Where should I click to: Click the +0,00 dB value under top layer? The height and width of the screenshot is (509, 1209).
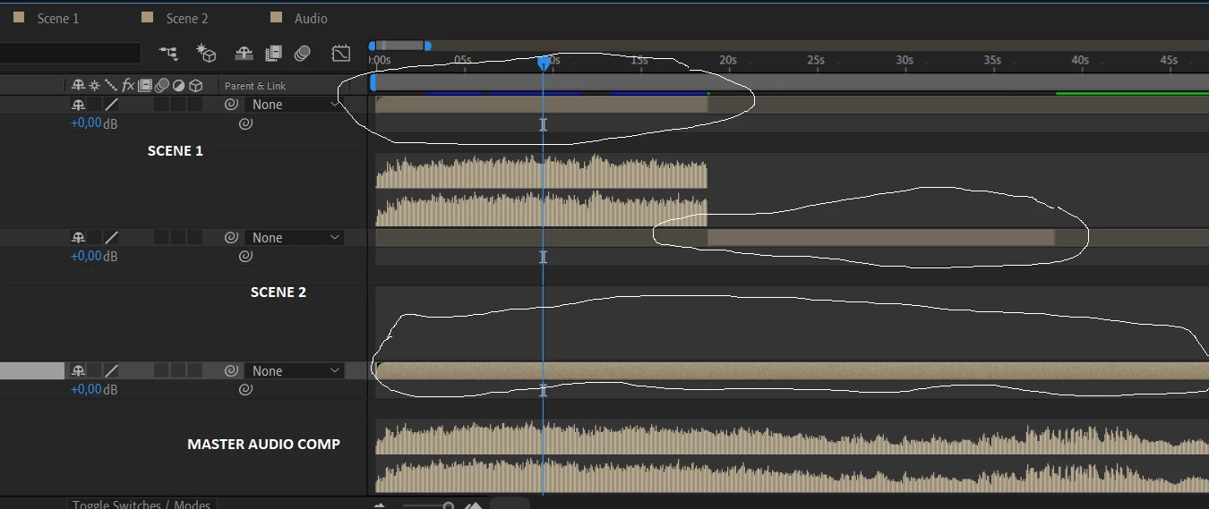pos(86,123)
